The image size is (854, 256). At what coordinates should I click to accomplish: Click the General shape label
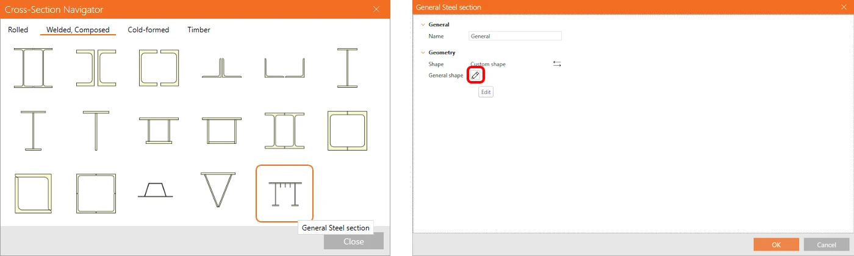click(446, 76)
